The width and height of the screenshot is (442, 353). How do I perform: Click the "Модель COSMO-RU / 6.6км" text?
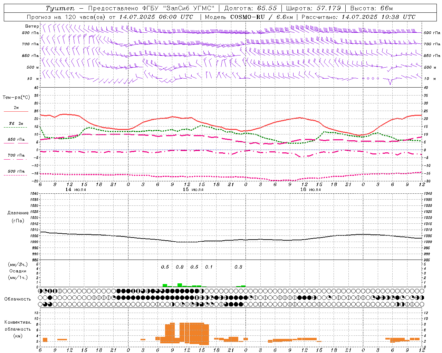pos(249,17)
